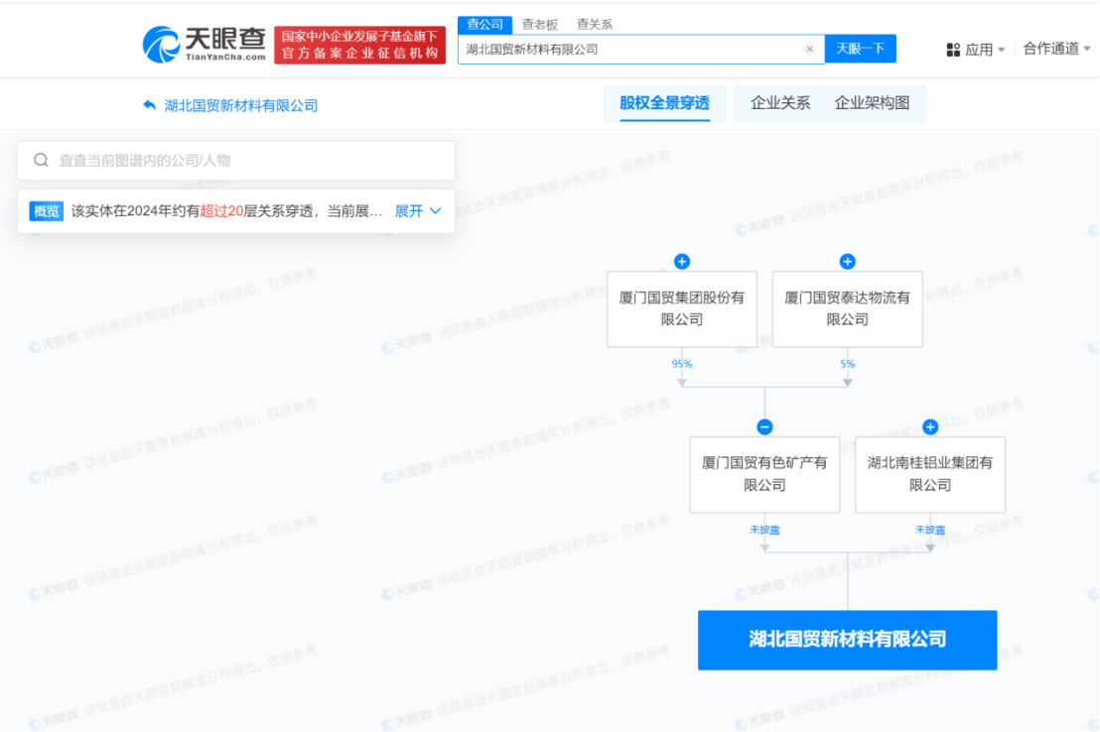Click the 湖北国贸新材料有限公司 blue node
The width and height of the screenshot is (1100, 732).
(x=847, y=640)
